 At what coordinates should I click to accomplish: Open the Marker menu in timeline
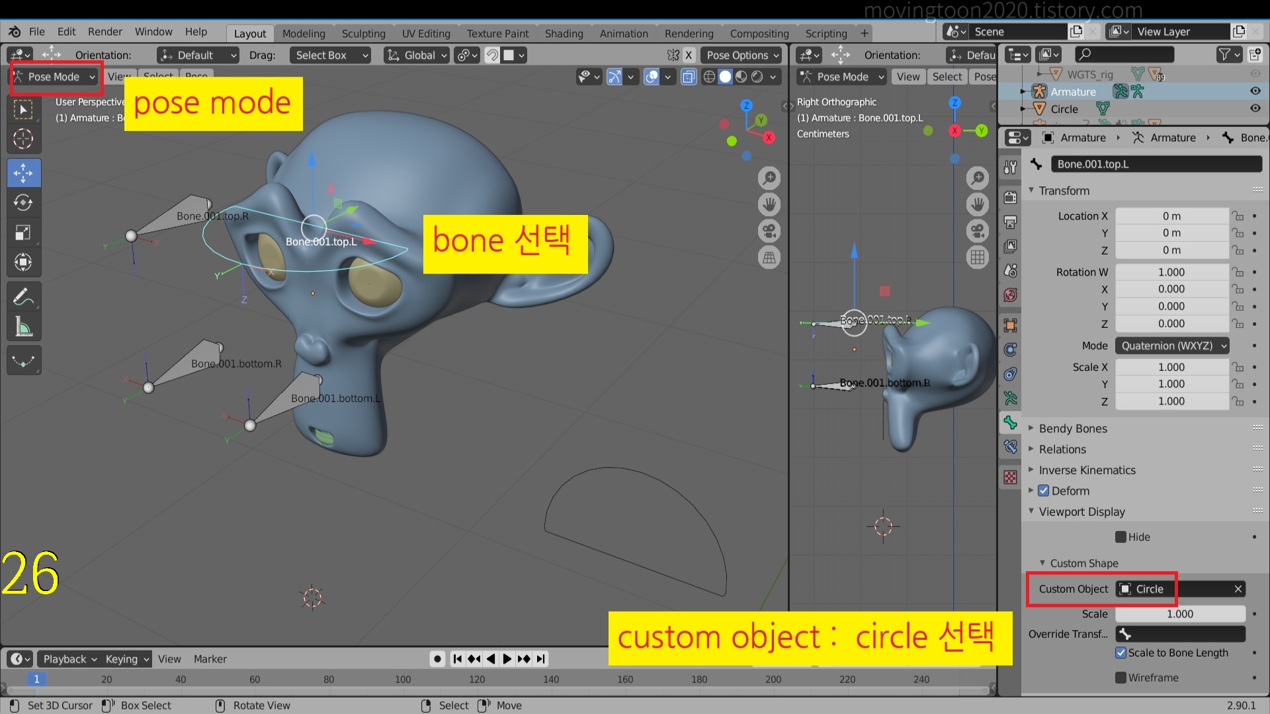coord(210,659)
